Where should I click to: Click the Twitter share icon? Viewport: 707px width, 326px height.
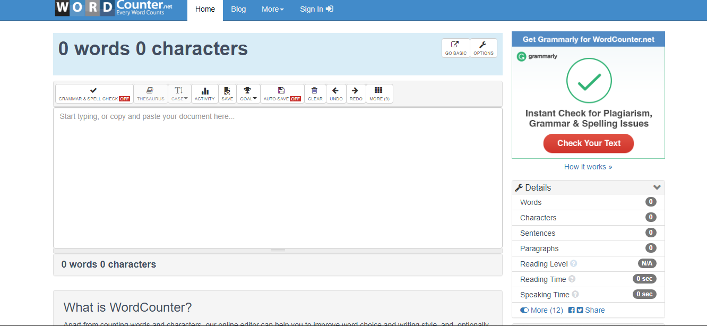[580, 310]
